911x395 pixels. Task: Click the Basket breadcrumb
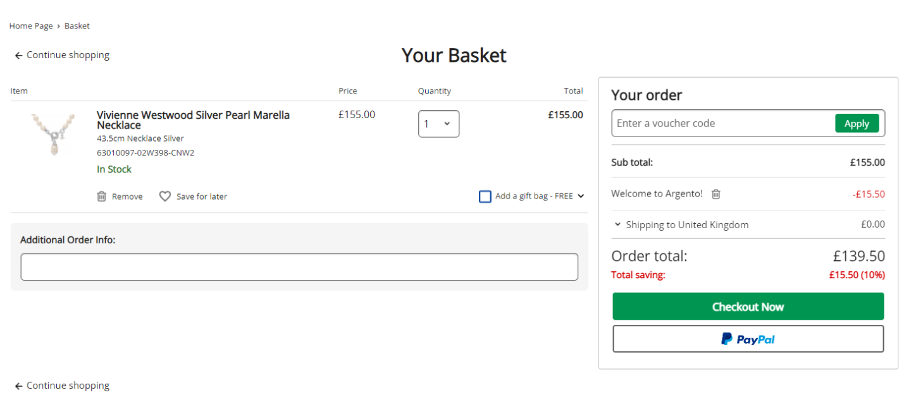tap(77, 26)
